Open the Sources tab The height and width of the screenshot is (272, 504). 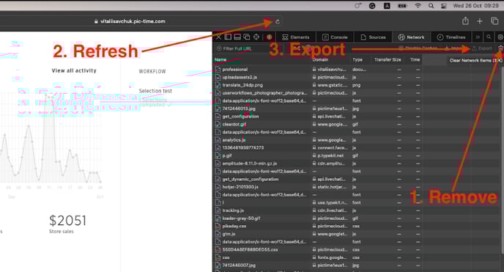click(373, 37)
